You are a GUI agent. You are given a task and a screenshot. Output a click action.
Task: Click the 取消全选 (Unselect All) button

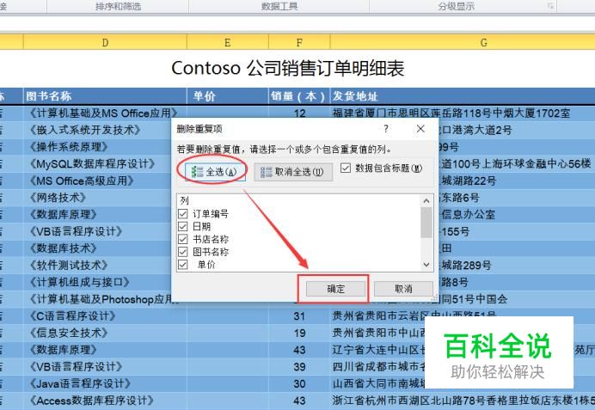(x=293, y=172)
